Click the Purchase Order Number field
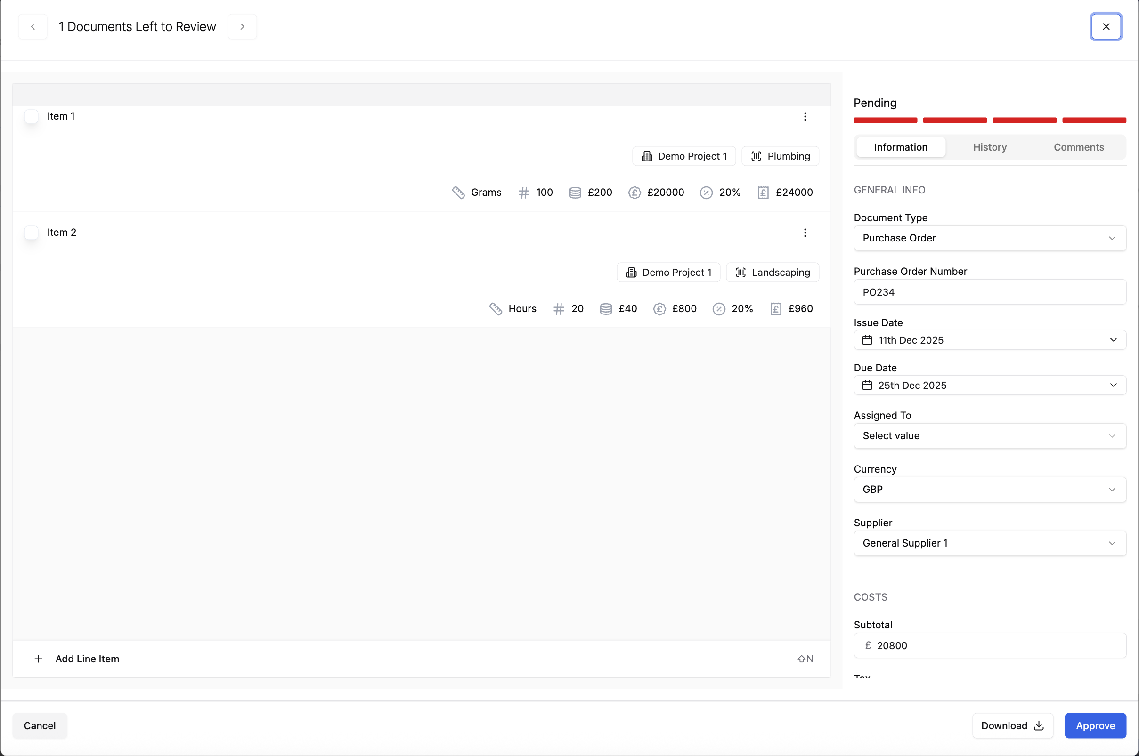Image resolution: width=1139 pixels, height=756 pixels. (990, 292)
